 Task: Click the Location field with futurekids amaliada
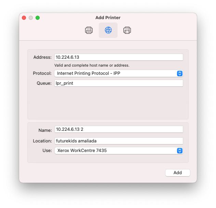[119, 141]
